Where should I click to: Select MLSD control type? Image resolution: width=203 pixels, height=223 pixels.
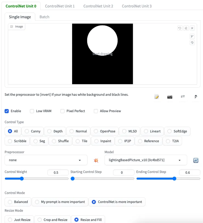coord(129,131)
